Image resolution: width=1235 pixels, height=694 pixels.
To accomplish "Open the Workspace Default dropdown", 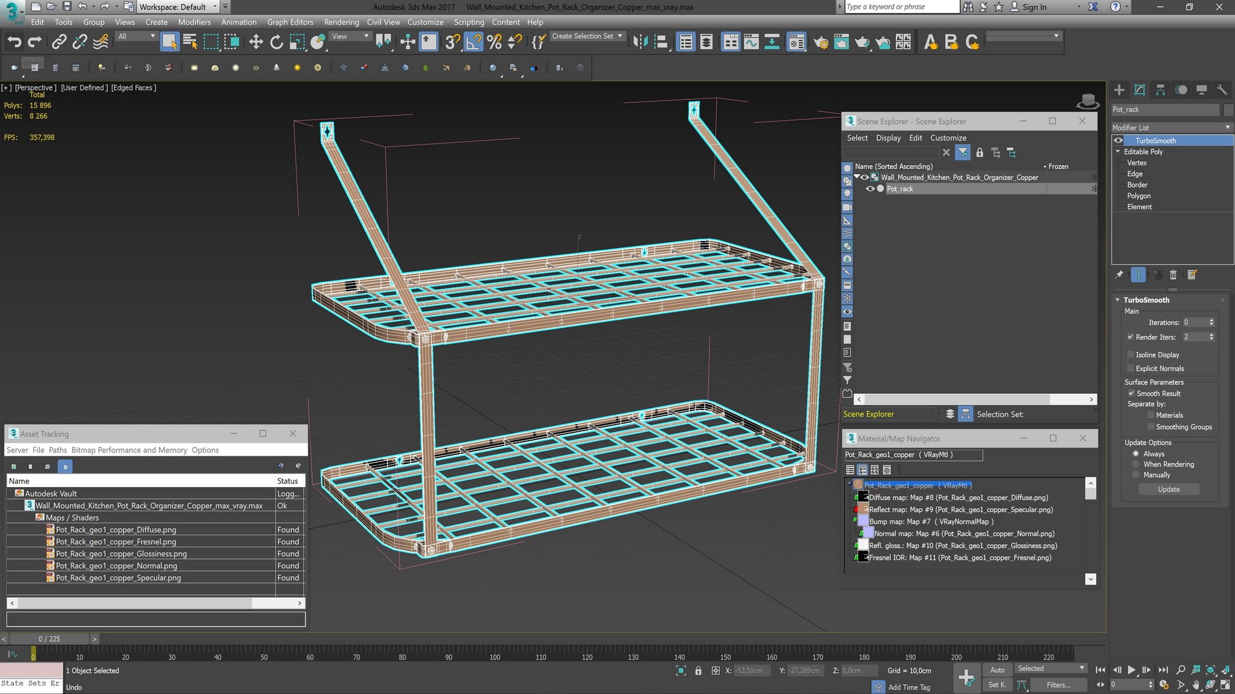I will [x=215, y=7].
